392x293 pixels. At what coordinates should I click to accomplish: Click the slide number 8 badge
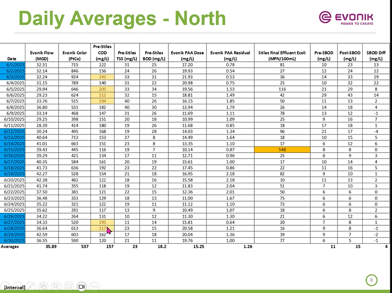click(x=371, y=279)
